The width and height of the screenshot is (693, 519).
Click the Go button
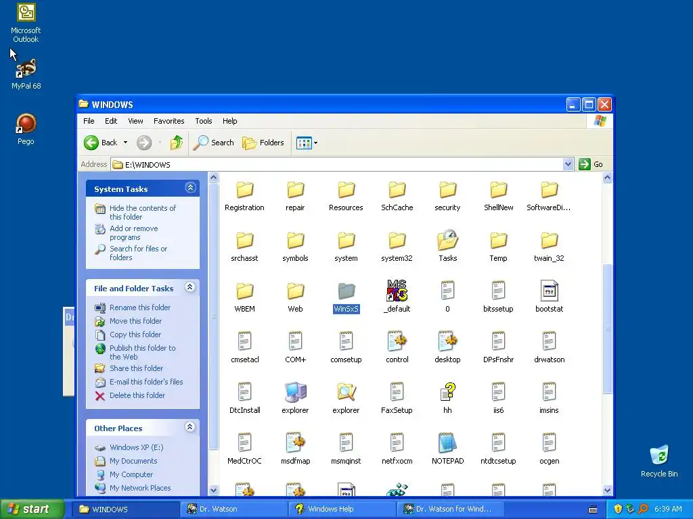click(x=591, y=164)
